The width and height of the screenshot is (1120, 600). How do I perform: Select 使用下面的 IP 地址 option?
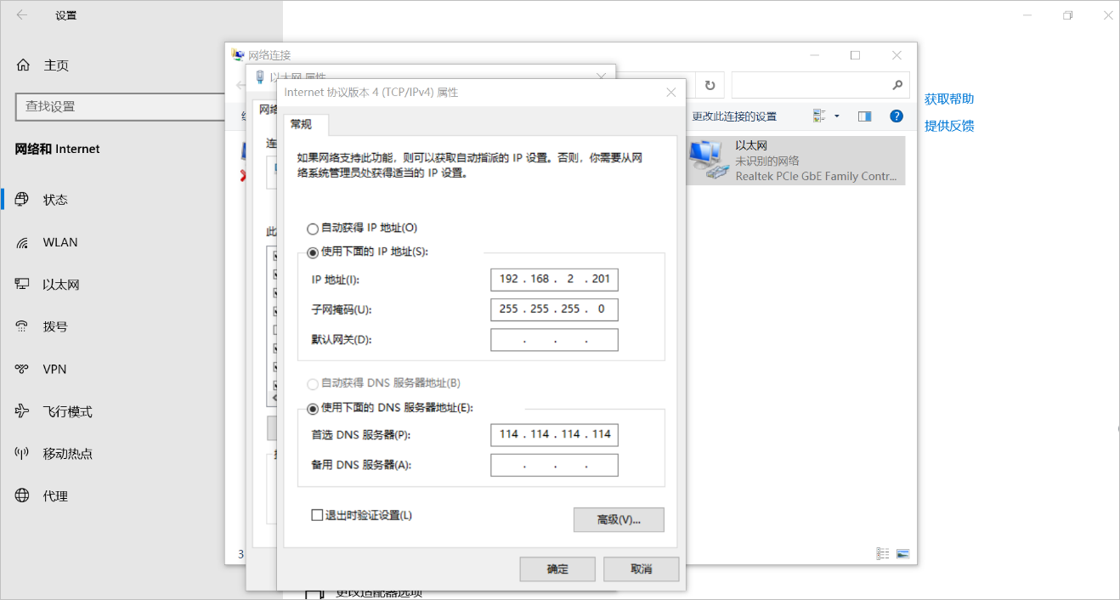click(313, 252)
